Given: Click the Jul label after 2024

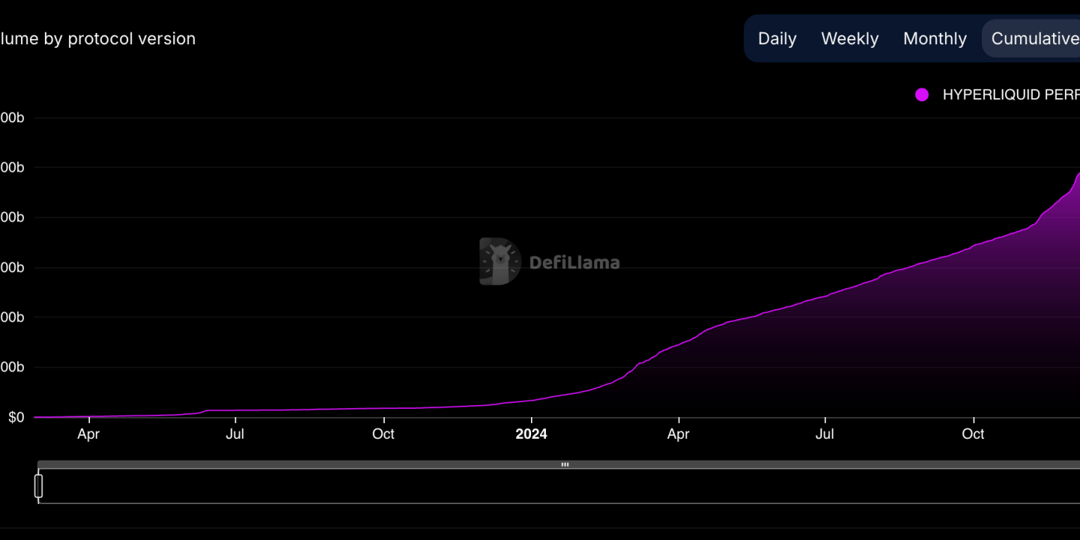Looking at the screenshot, I should tap(825, 434).
